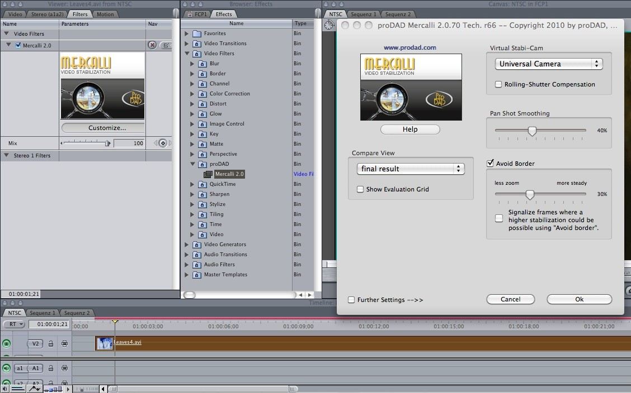Click the Master Templates bin icon
This screenshot has width=631, height=393.
click(x=197, y=275)
